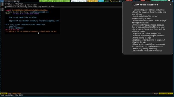The width and height of the screenshot is (174, 97).
Task: Click the 'Streamlined the automation scripts' item
Action: coord(147,51)
